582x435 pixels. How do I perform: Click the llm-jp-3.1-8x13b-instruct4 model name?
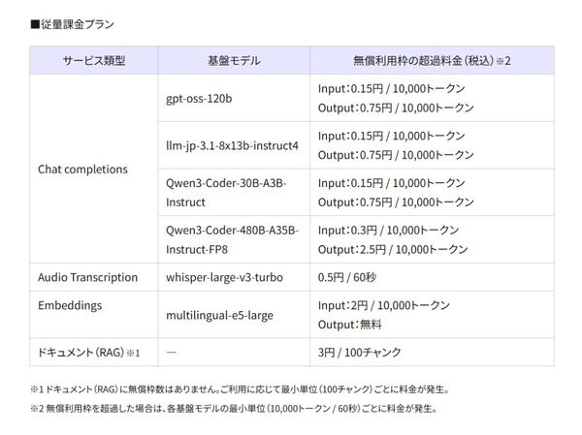233,145
